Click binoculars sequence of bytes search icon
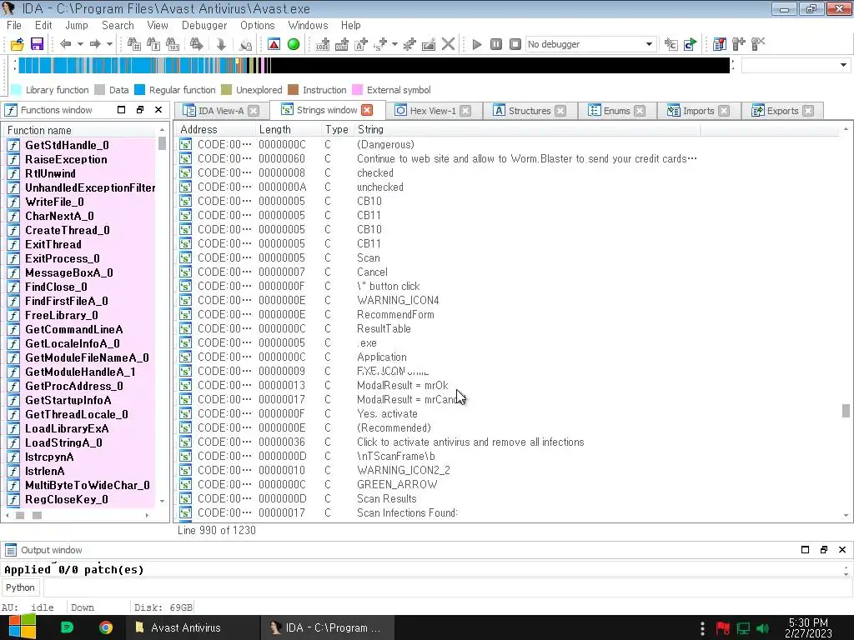 tap(173, 44)
